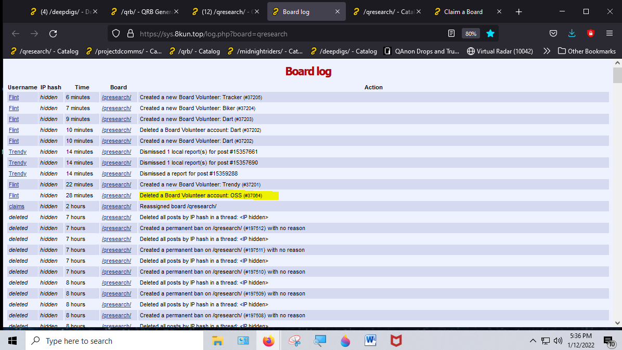Open Firefox from the taskbar
The width and height of the screenshot is (622, 350).
(268, 341)
